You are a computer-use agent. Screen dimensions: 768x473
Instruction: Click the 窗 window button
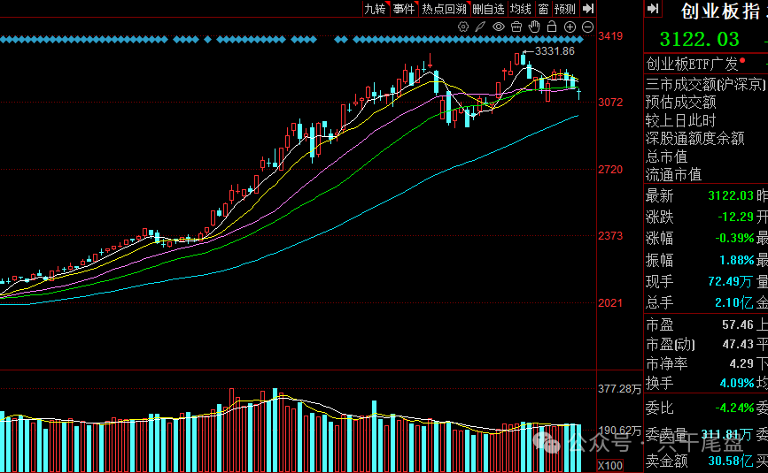543,9
